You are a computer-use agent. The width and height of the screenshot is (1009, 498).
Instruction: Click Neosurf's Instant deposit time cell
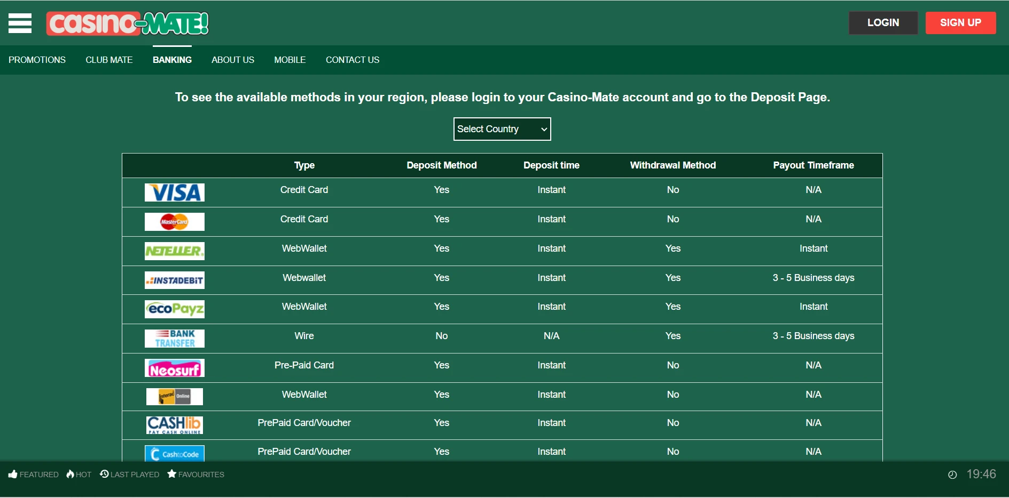point(552,365)
